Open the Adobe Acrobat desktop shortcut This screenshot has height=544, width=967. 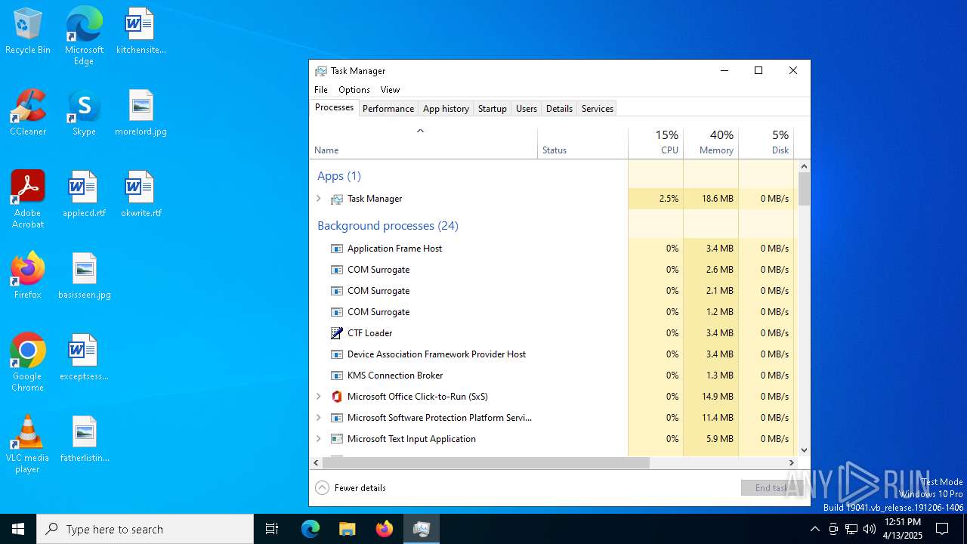click(28, 199)
